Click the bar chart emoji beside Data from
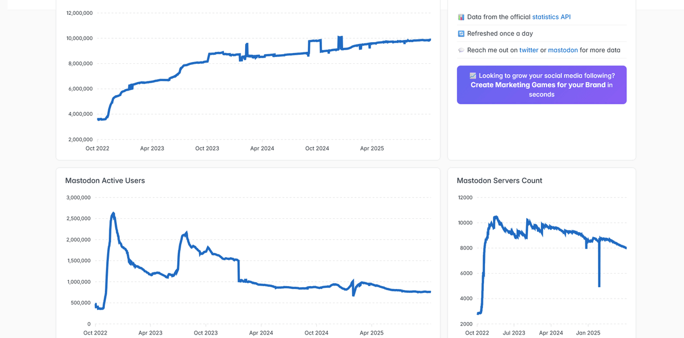The image size is (684, 338). 461,17
